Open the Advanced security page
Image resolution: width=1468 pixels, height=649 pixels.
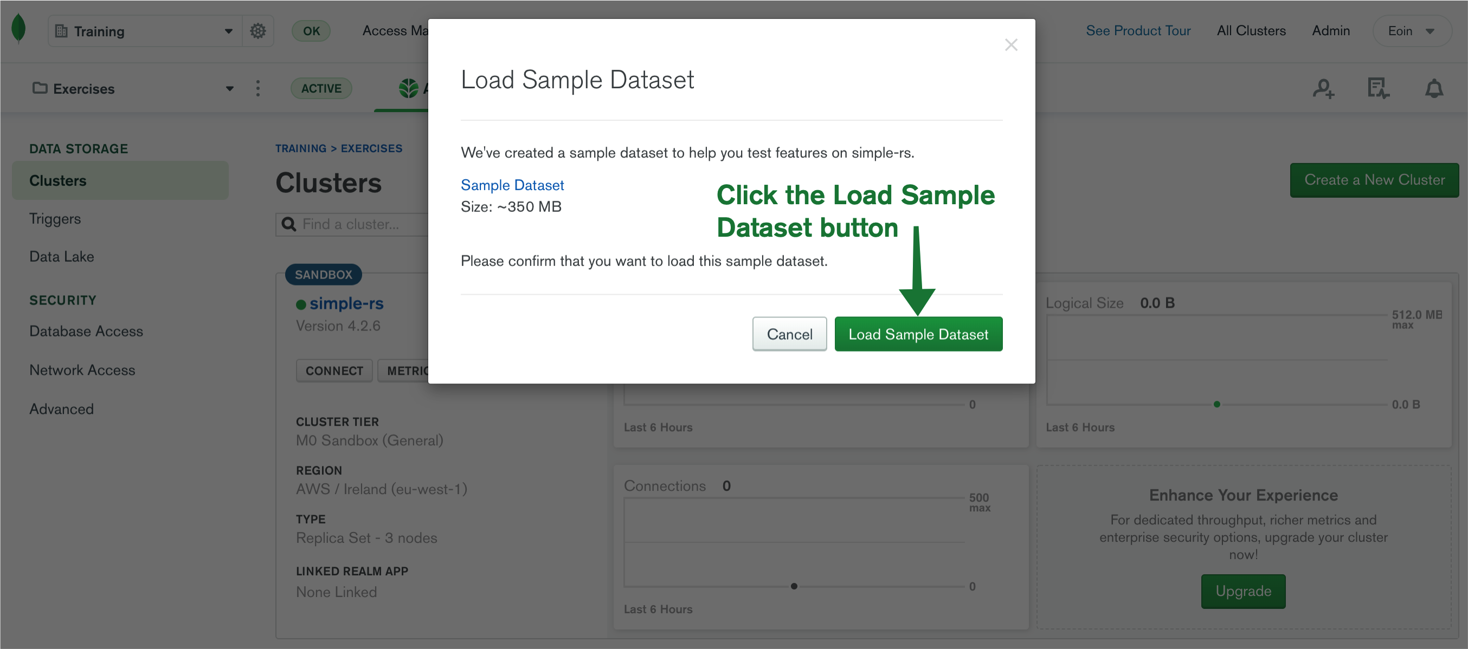pos(62,409)
